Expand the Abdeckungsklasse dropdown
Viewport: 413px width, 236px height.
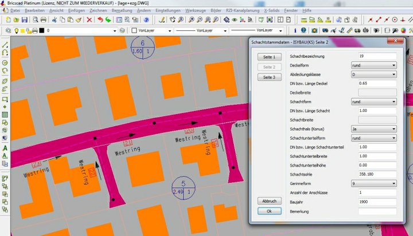393,74
